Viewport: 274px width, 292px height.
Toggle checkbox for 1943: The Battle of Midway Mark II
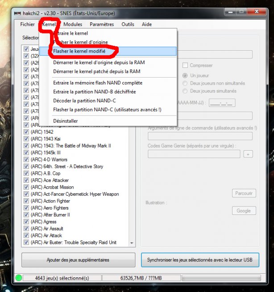pos(26,146)
